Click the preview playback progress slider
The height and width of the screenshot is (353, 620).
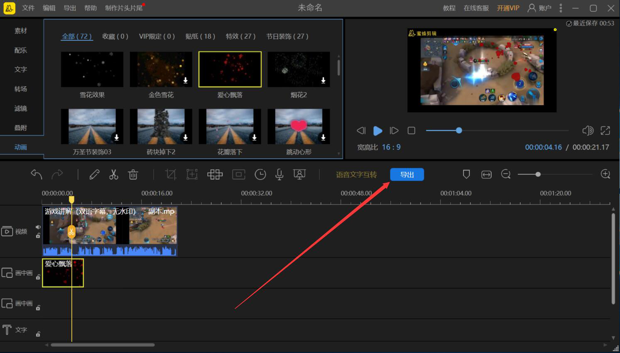pyautogui.click(x=498, y=131)
